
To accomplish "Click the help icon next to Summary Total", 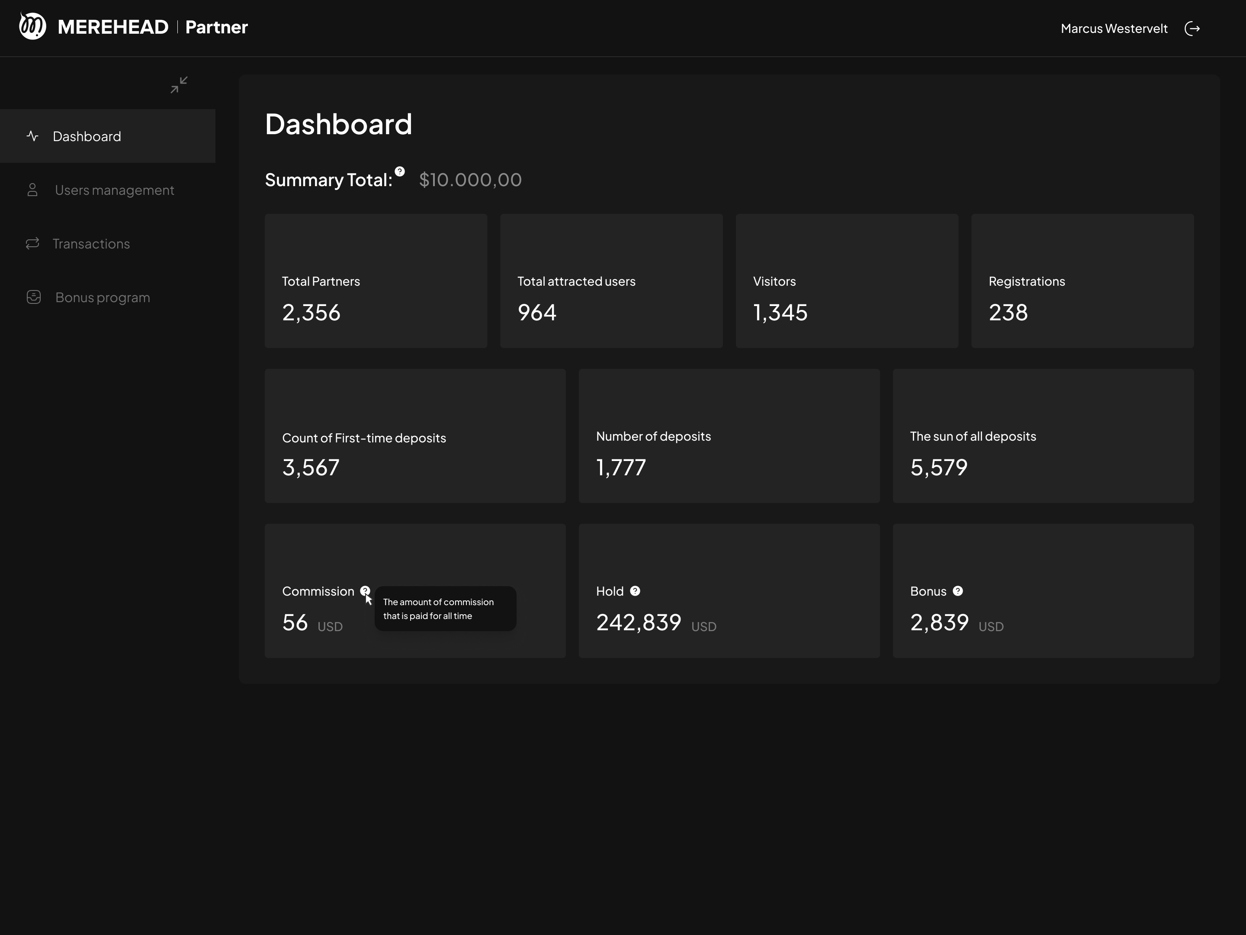I will [399, 171].
